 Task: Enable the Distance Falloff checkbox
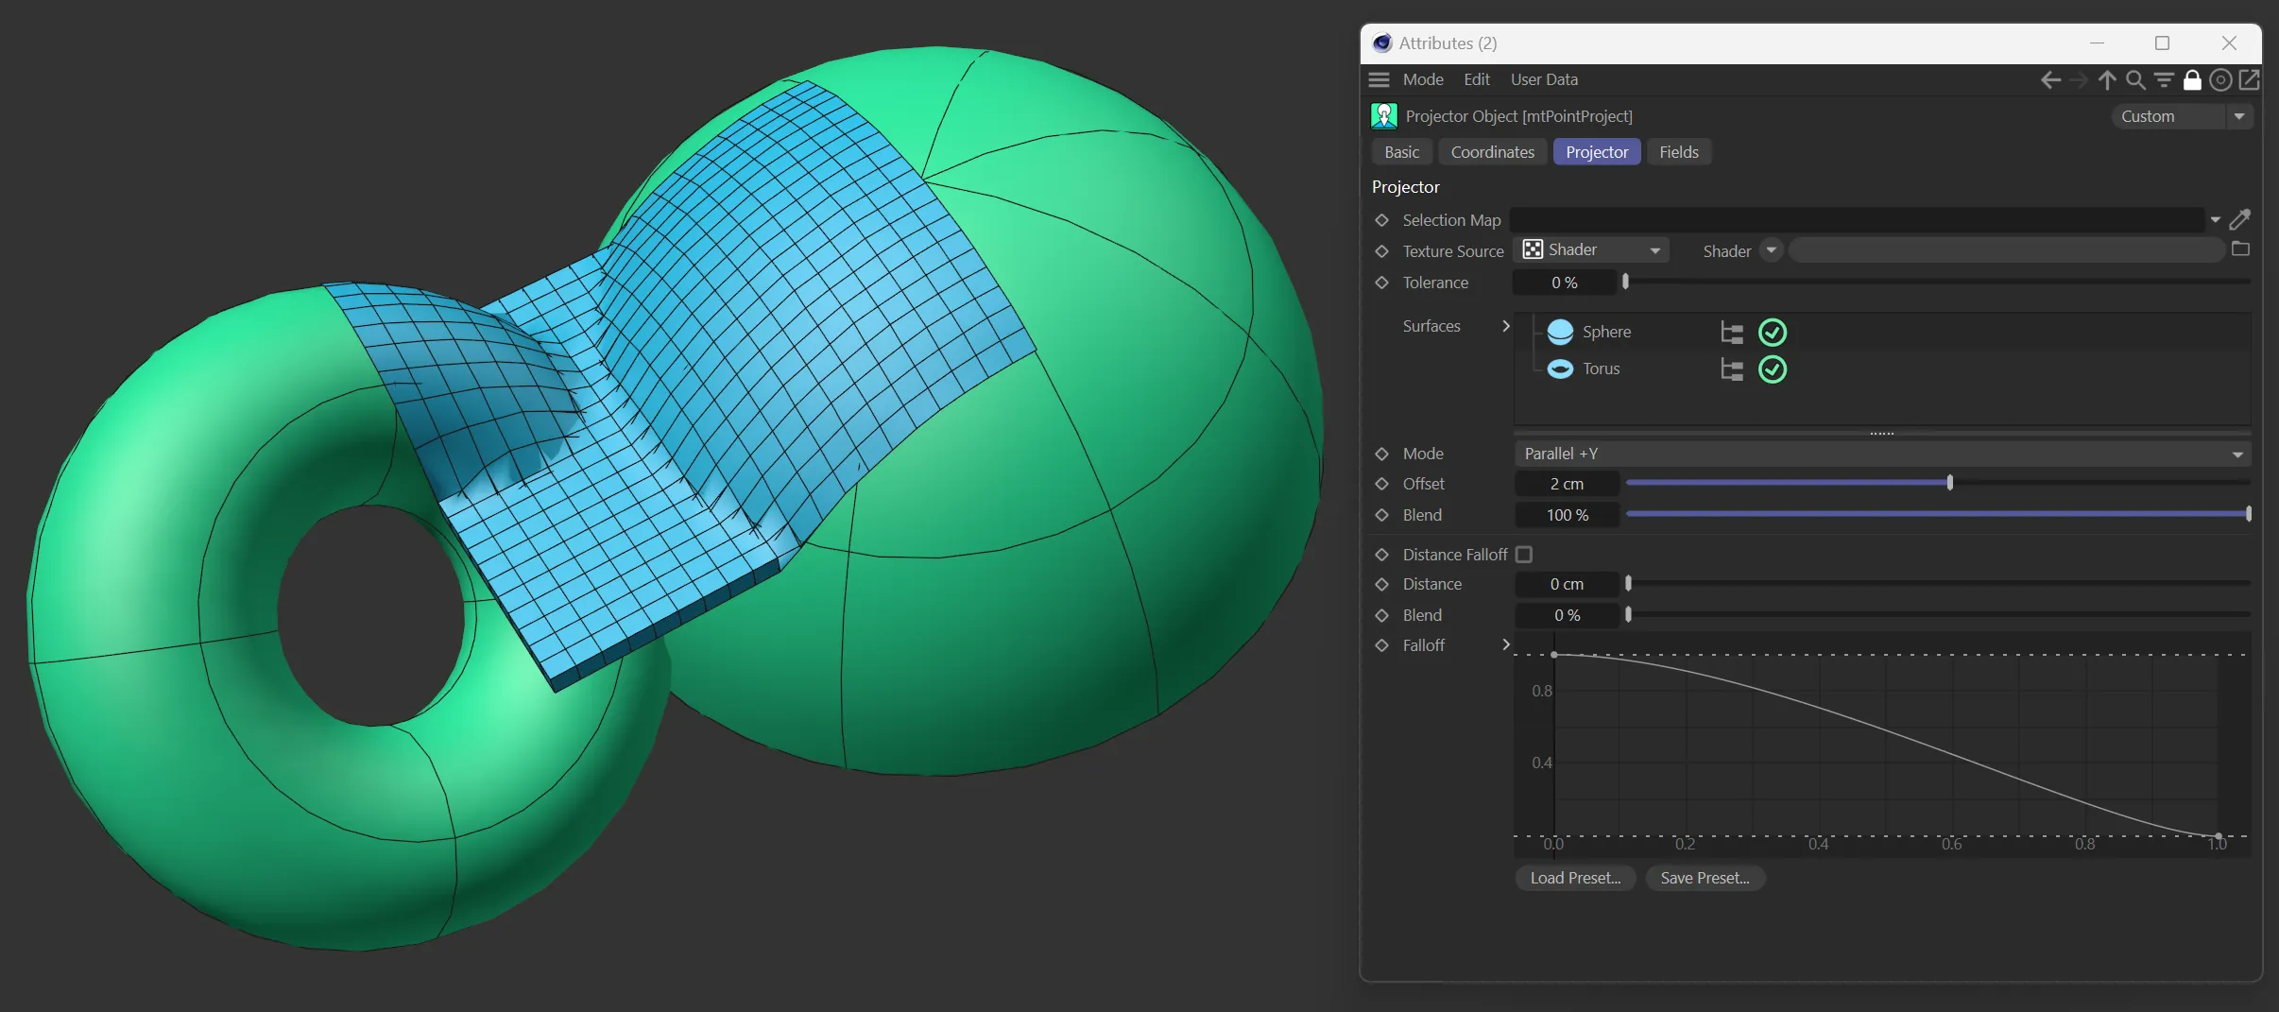point(1524,555)
